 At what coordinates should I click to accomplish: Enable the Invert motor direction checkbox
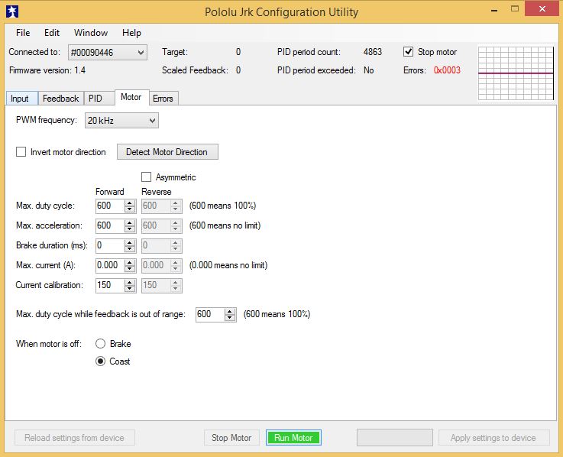21,152
